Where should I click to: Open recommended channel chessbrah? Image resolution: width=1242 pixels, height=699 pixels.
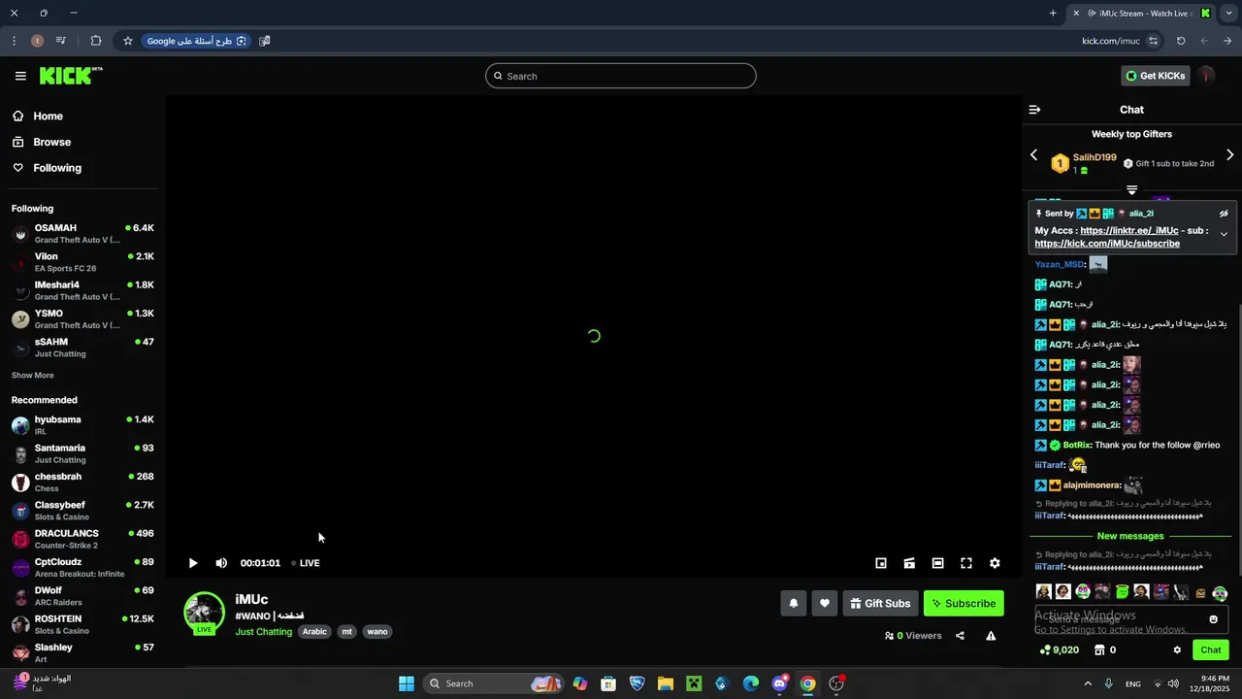coord(82,483)
